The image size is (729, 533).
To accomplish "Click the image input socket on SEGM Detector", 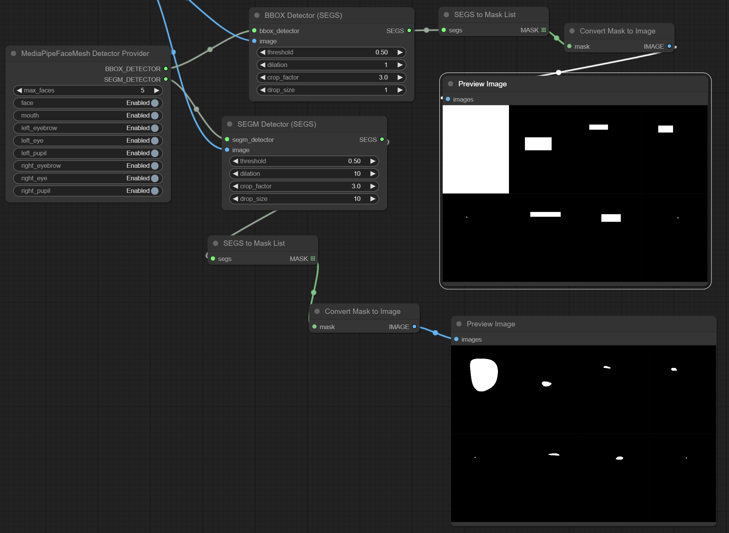I will coord(227,150).
